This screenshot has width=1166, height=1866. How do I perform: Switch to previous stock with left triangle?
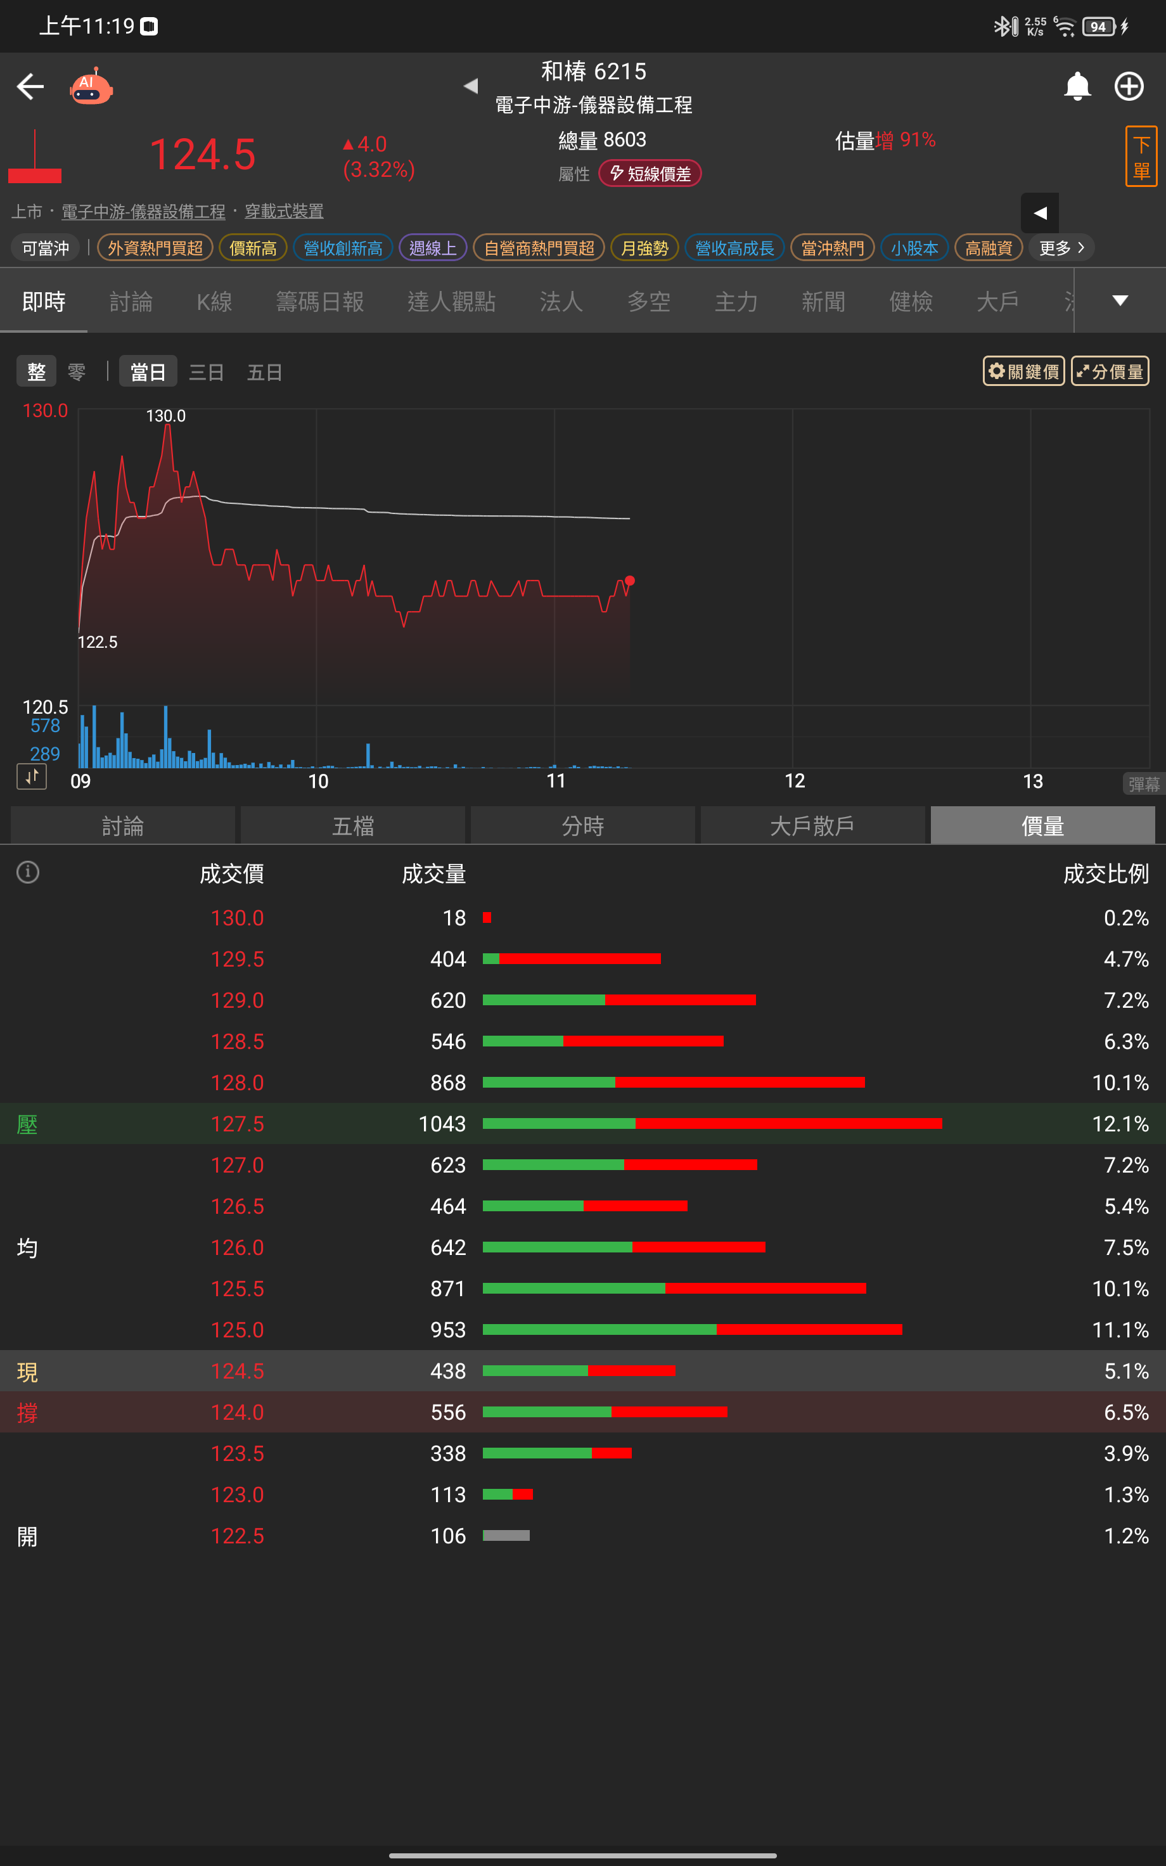[x=470, y=86]
